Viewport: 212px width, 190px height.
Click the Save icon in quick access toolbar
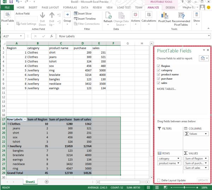pyautogui.click(x=11, y=2)
